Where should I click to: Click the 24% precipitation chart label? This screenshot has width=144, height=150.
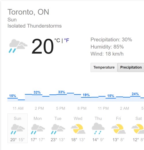(135, 94)
